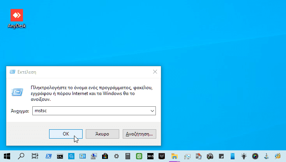
Task: Click the Αναζήτηση... browse button
Action: pos(139,134)
